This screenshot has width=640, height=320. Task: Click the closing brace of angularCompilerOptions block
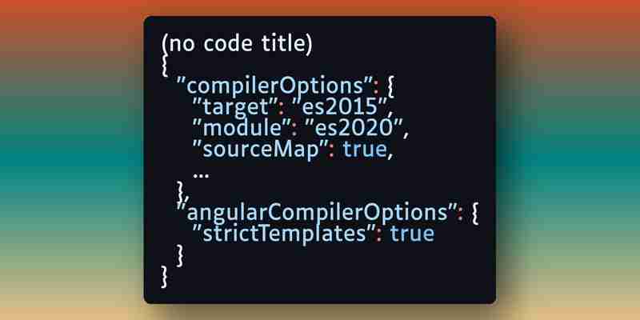[x=179, y=256]
